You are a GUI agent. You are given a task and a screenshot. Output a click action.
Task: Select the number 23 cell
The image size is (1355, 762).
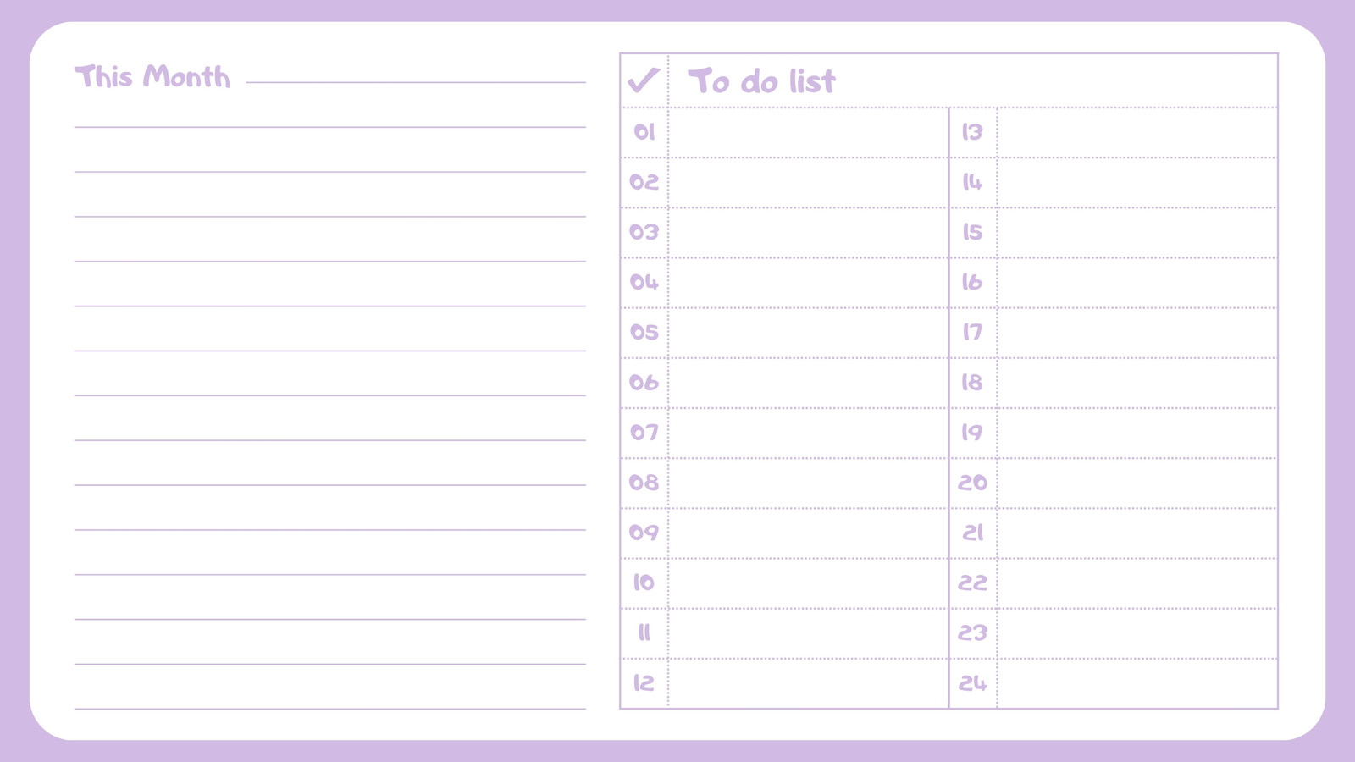click(x=973, y=633)
